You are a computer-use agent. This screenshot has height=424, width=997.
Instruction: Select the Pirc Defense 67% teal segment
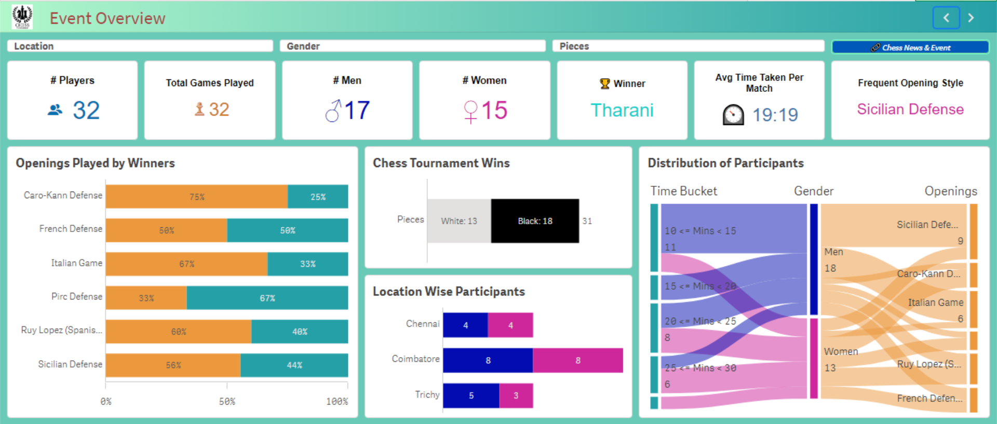coord(267,298)
